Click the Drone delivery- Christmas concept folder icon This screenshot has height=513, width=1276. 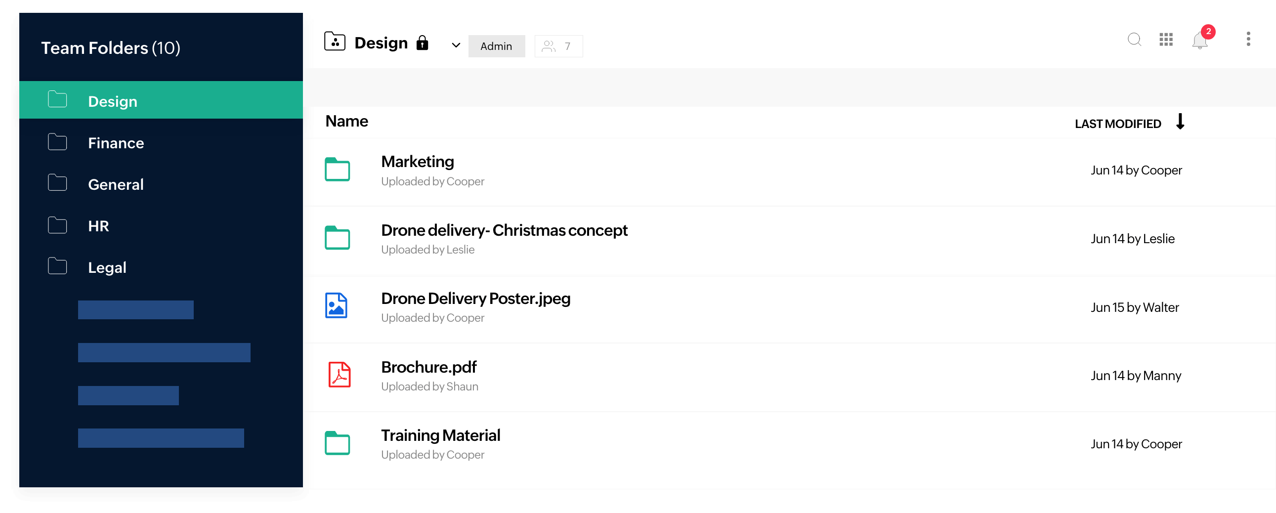coord(338,238)
